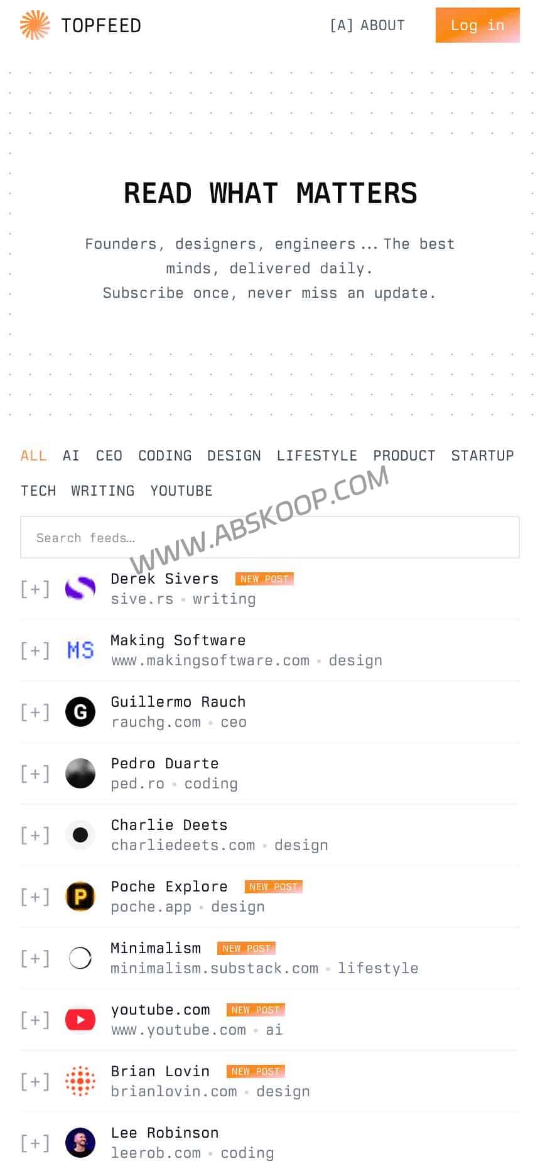
Task: Click the Search feeds input field
Action: [x=270, y=538]
